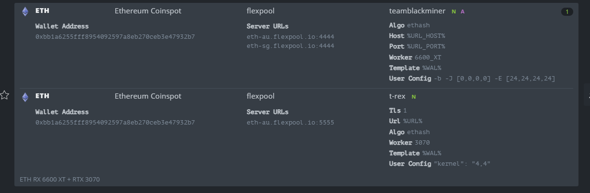Click the first Ethereum Coinspot wallet name
The height and width of the screenshot is (193, 590).
click(148, 11)
